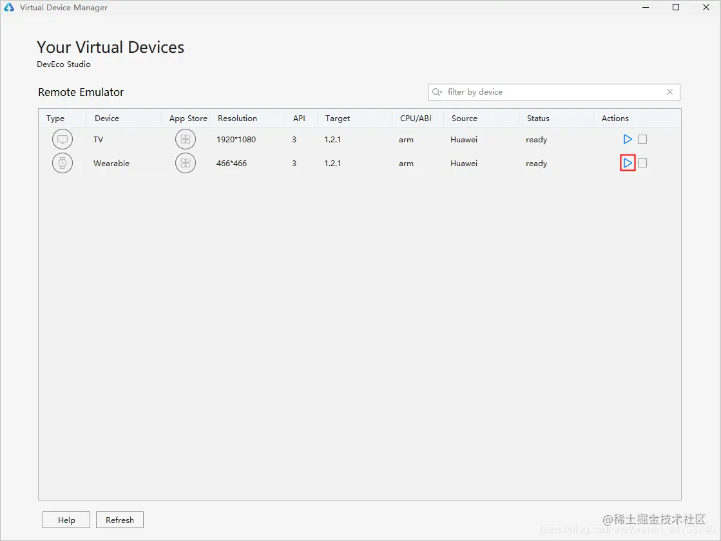Viewport: 721px width, 541px height.
Task: Click the App Store icon in TV row
Action: point(186,139)
